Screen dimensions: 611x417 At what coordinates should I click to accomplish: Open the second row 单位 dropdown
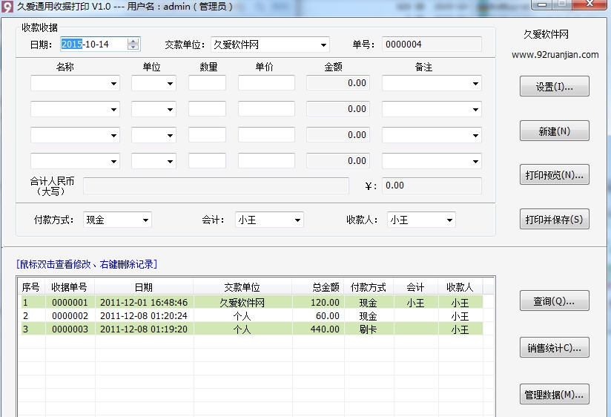pyautogui.click(x=170, y=110)
